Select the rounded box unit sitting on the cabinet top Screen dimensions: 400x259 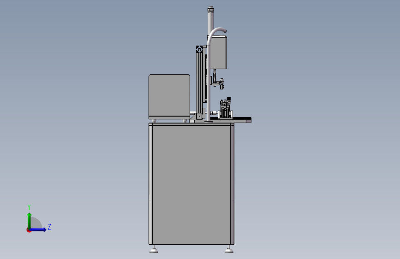(169, 97)
